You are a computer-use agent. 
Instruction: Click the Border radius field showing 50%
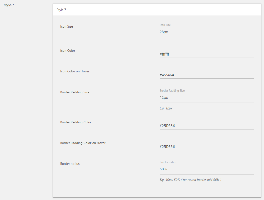click(x=207, y=169)
